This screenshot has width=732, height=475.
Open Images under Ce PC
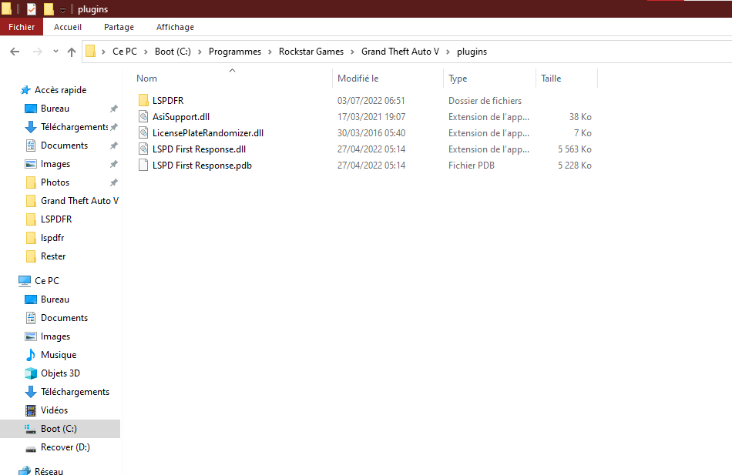[55, 336]
